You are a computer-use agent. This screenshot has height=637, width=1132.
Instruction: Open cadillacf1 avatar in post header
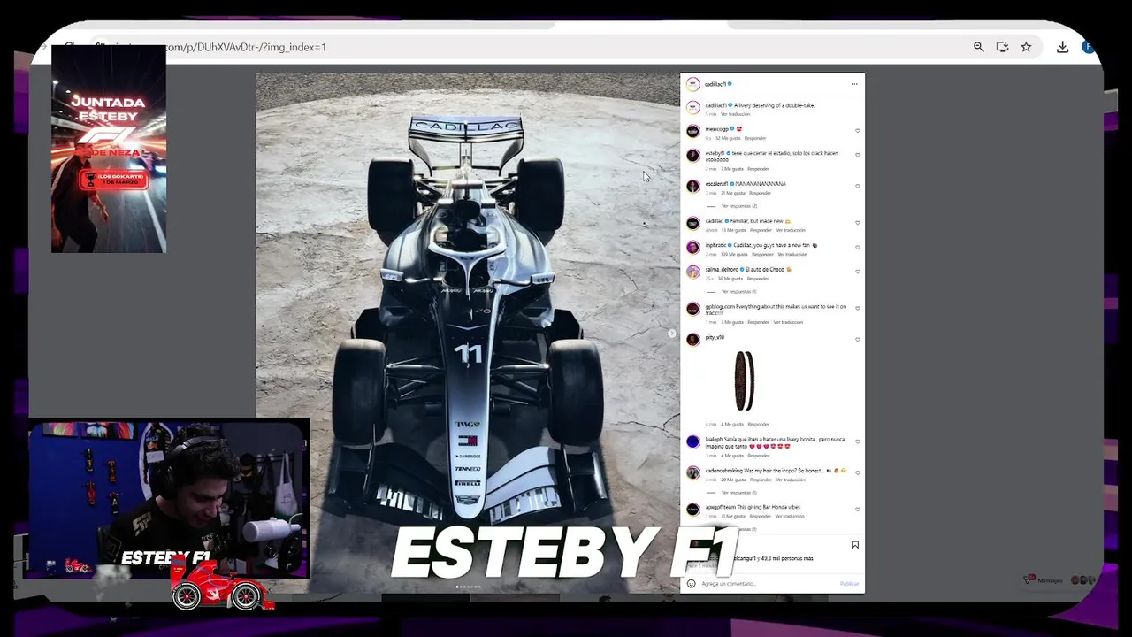coord(693,84)
